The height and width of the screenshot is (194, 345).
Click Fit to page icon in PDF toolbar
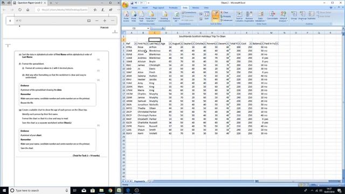89,20
